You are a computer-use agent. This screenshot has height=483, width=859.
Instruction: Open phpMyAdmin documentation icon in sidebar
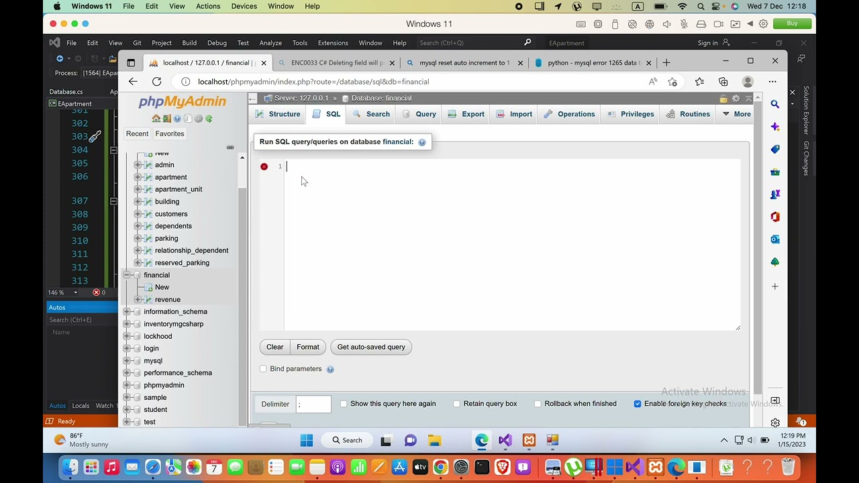point(177,119)
